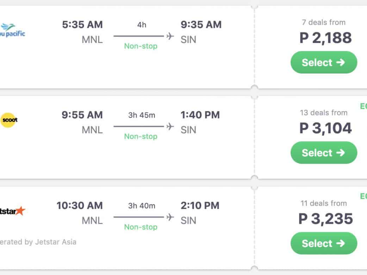The width and height of the screenshot is (367, 275).
Task: Click the Cebu Pacific airline logo
Action: (12, 30)
